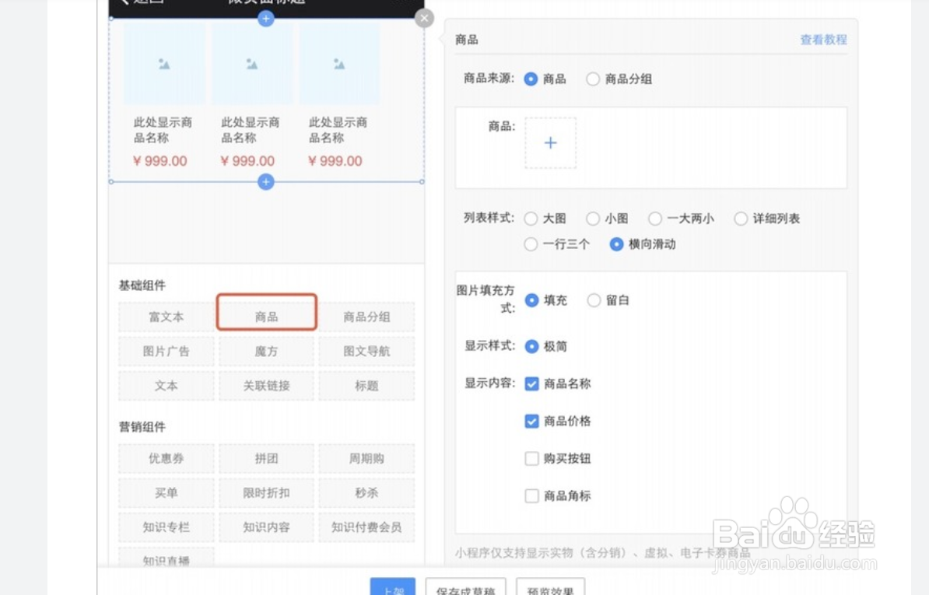Open the 查看教程 tutorial link
Screen dimensions: 929x595
[x=822, y=38]
